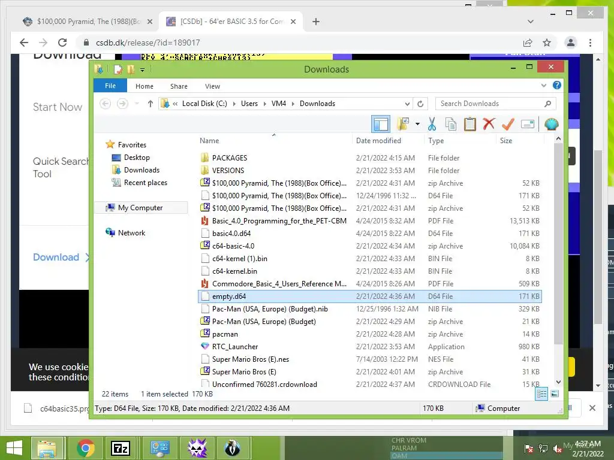Refresh the Downloads folder view
This screenshot has height=460, width=614.
[x=420, y=104]
